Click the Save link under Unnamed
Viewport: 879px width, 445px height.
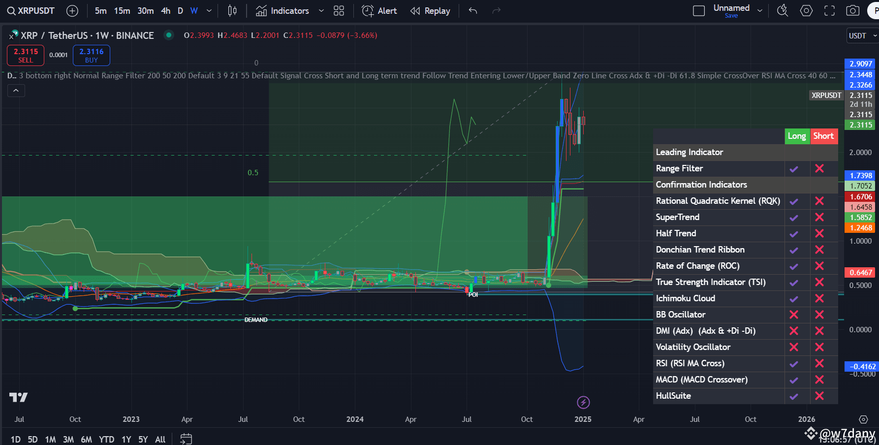coord(731,15)
